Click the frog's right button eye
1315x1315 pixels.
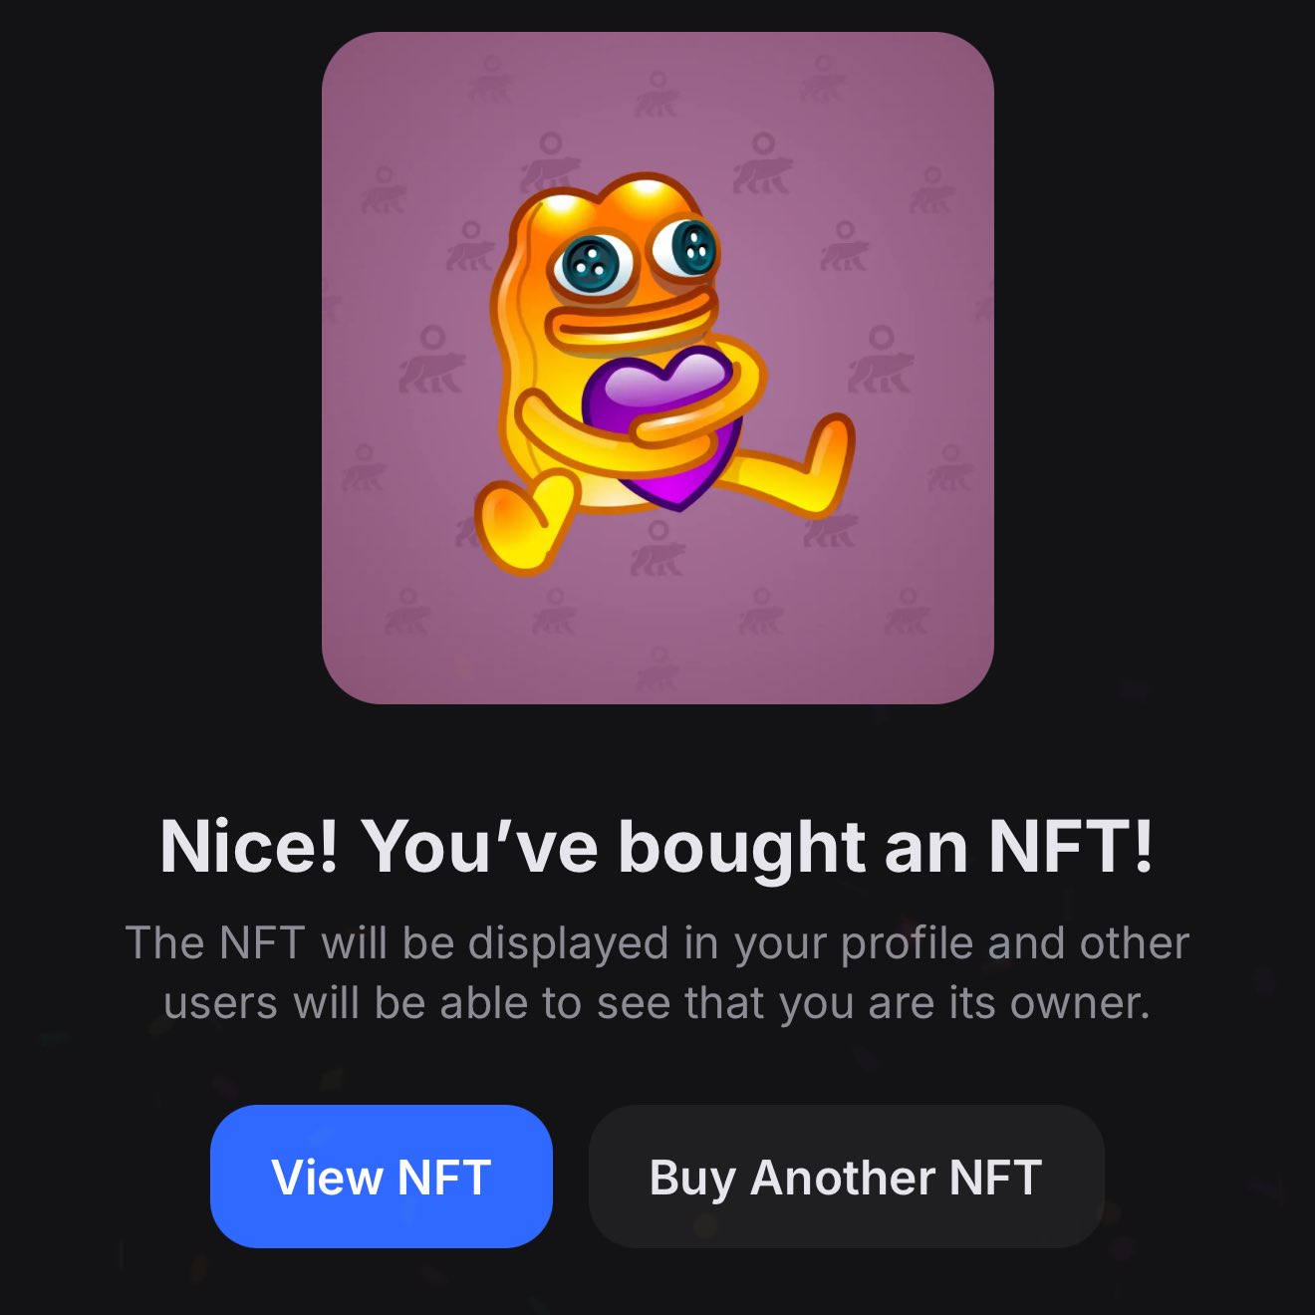coord(688,246)
